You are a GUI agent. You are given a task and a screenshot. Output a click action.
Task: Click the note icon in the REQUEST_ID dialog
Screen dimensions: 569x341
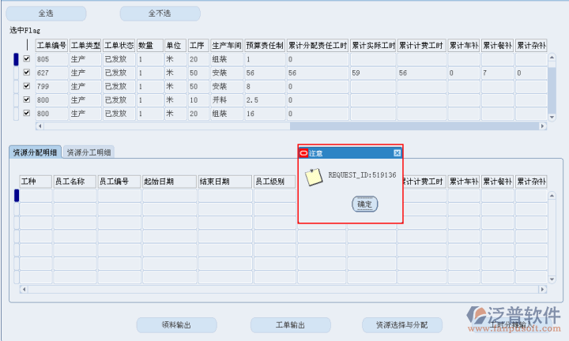[x=314, y=177]
